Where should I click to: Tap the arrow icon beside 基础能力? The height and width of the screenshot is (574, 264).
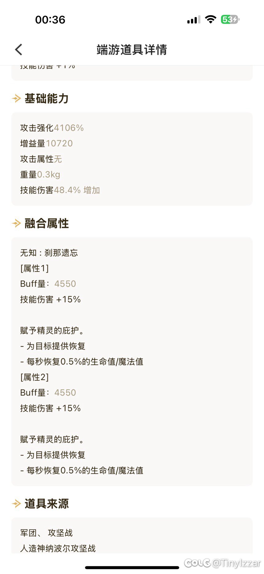point(16,99)
